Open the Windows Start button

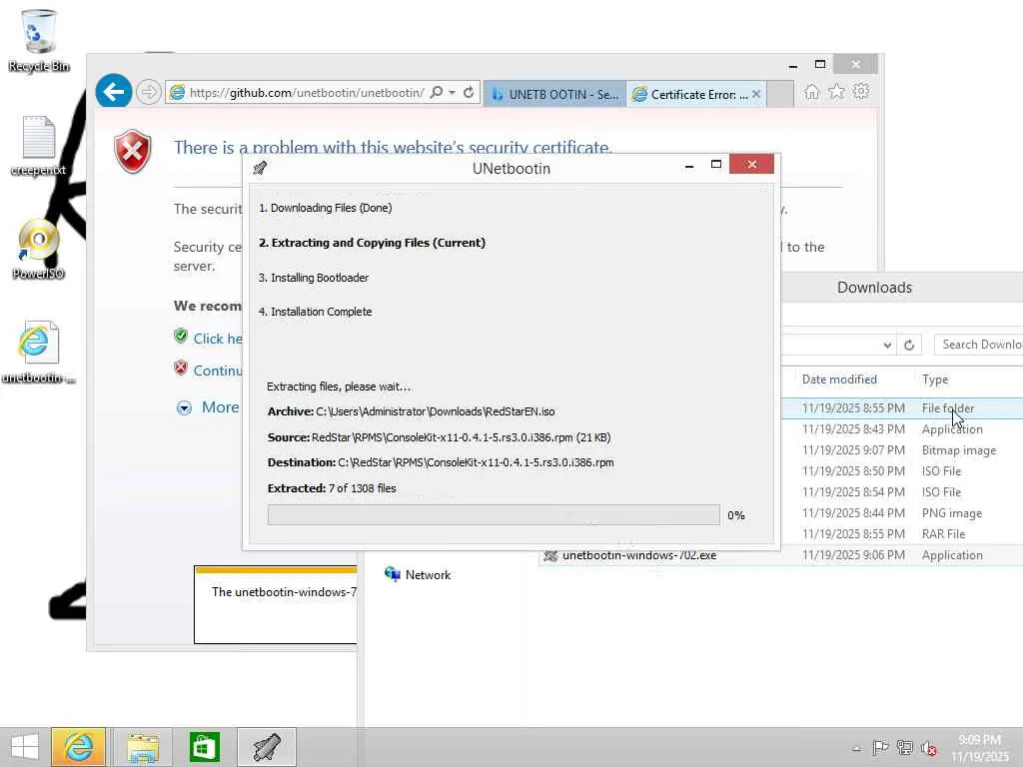pos(25,747)
